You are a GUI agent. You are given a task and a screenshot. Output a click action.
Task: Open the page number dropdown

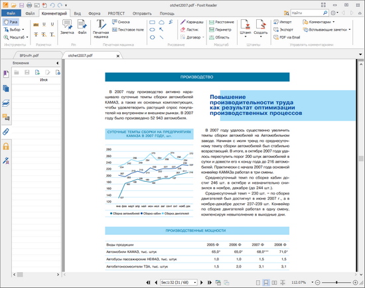[x=195, y=283]
